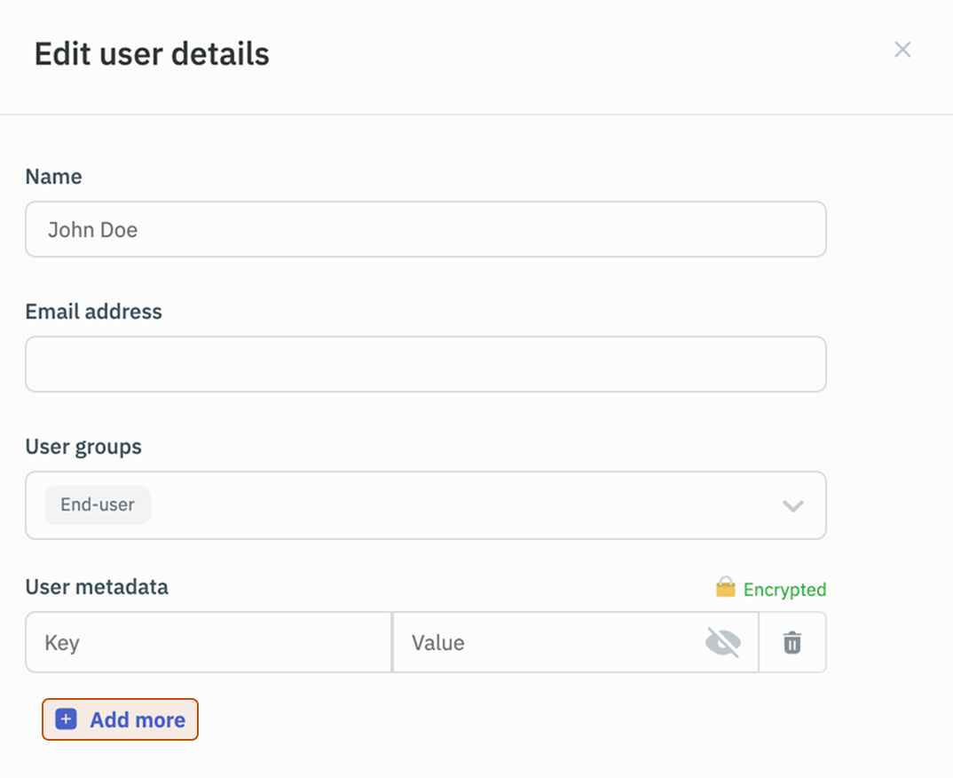Click the yellow lock icon beside Encrypted
Screen dimensions: 953x778
coord(726,588)
